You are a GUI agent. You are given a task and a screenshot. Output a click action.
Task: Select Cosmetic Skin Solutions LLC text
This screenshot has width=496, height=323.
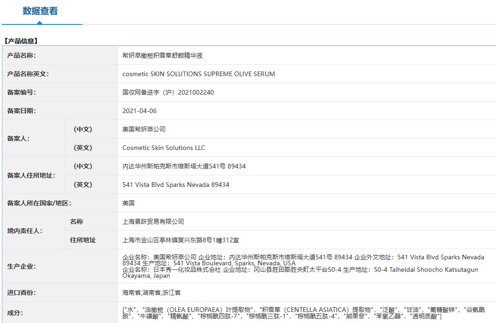[x=163, y=148]
